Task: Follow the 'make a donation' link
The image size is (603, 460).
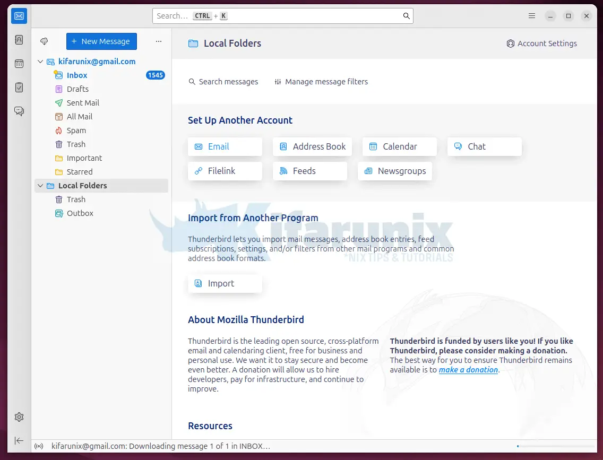Action: (468, 370)
